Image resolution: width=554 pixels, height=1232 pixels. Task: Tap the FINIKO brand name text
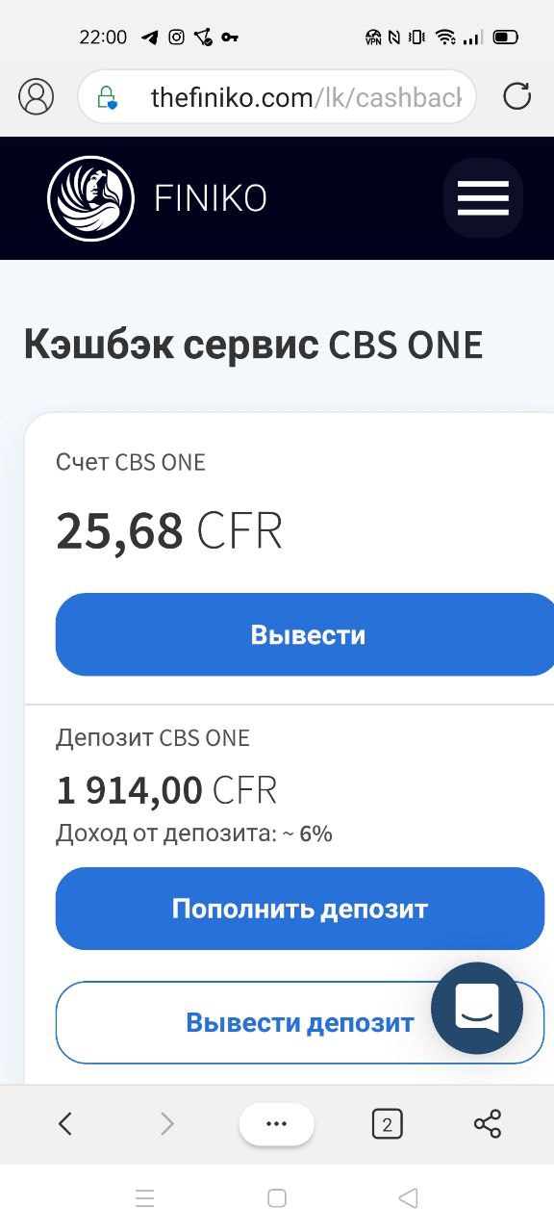211,199
